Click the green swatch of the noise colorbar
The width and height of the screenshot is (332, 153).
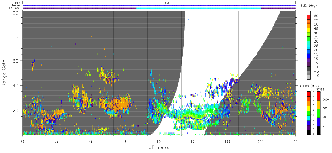click(318, 113)
